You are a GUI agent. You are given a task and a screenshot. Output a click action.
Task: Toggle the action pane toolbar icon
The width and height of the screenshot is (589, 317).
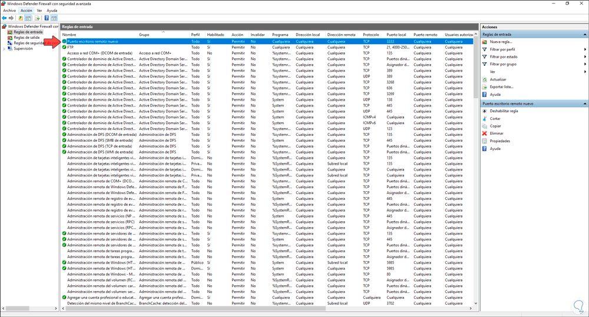point(54,18)
